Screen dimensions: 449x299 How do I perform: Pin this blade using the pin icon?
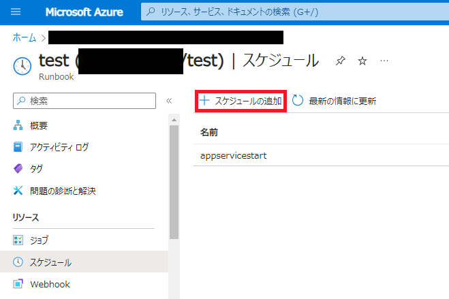(341, 61)
